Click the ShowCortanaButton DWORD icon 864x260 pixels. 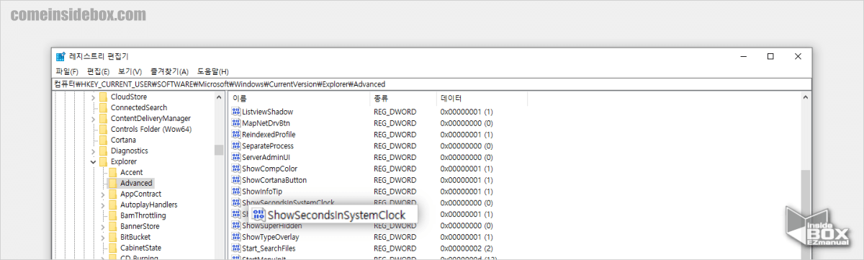tap(236, 180)
